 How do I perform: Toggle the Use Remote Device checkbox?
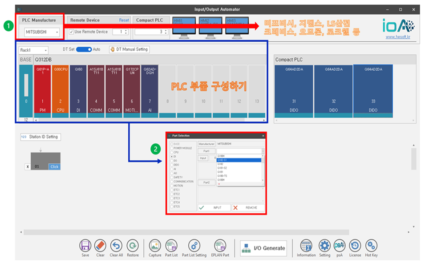click(71, 32)
